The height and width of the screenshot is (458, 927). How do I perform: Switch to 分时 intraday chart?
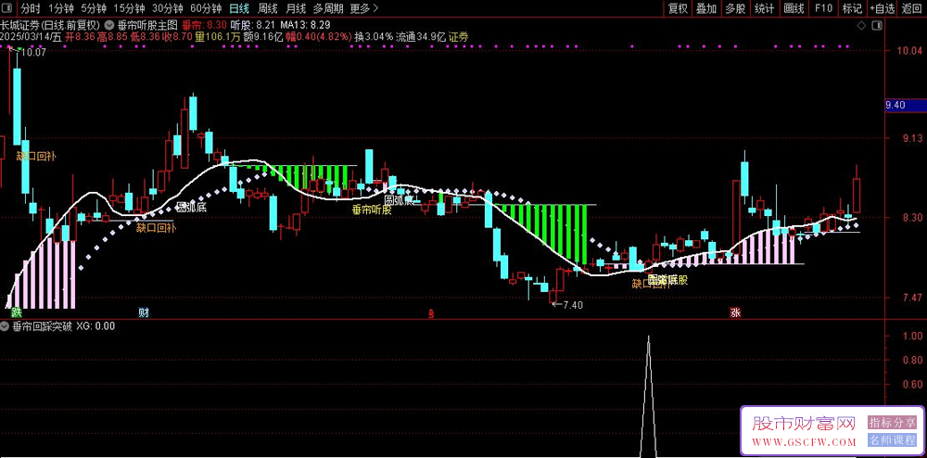click(31, 8)
